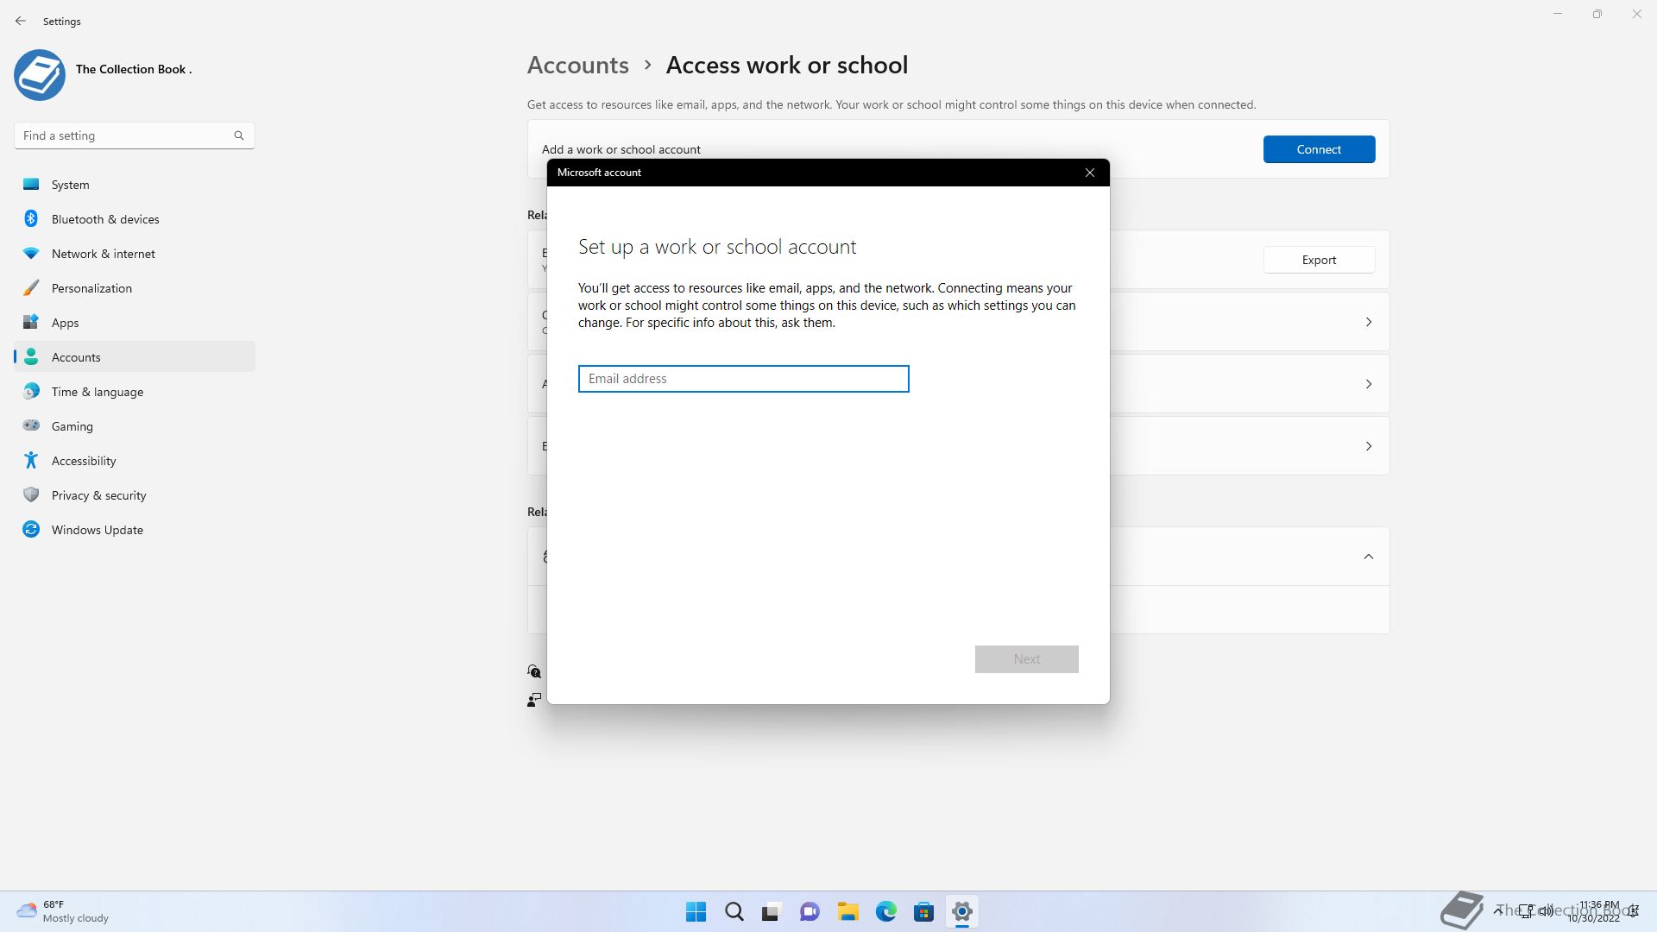Click the System icon in sidebar

31,185
